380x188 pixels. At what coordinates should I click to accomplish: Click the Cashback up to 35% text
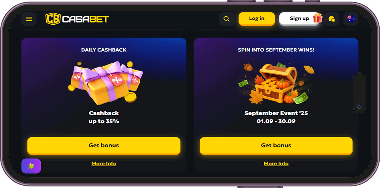[x=104, y=117]
